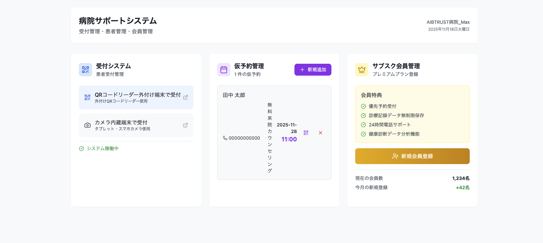Click the 優先予約受付 benefit text
Viewport: 543px width, 243px height.
pos(383,106)
